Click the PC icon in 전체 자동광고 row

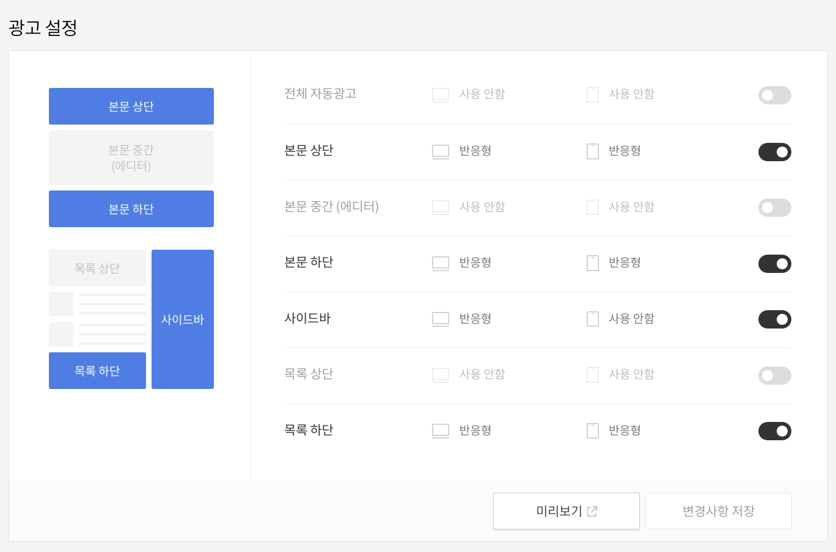pos(440,95)
